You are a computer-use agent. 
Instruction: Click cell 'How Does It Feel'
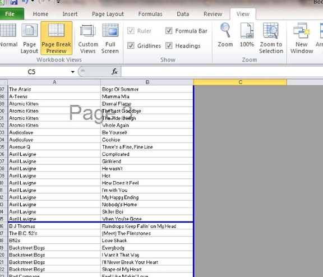pyautogui.click(x=147, y=183)
